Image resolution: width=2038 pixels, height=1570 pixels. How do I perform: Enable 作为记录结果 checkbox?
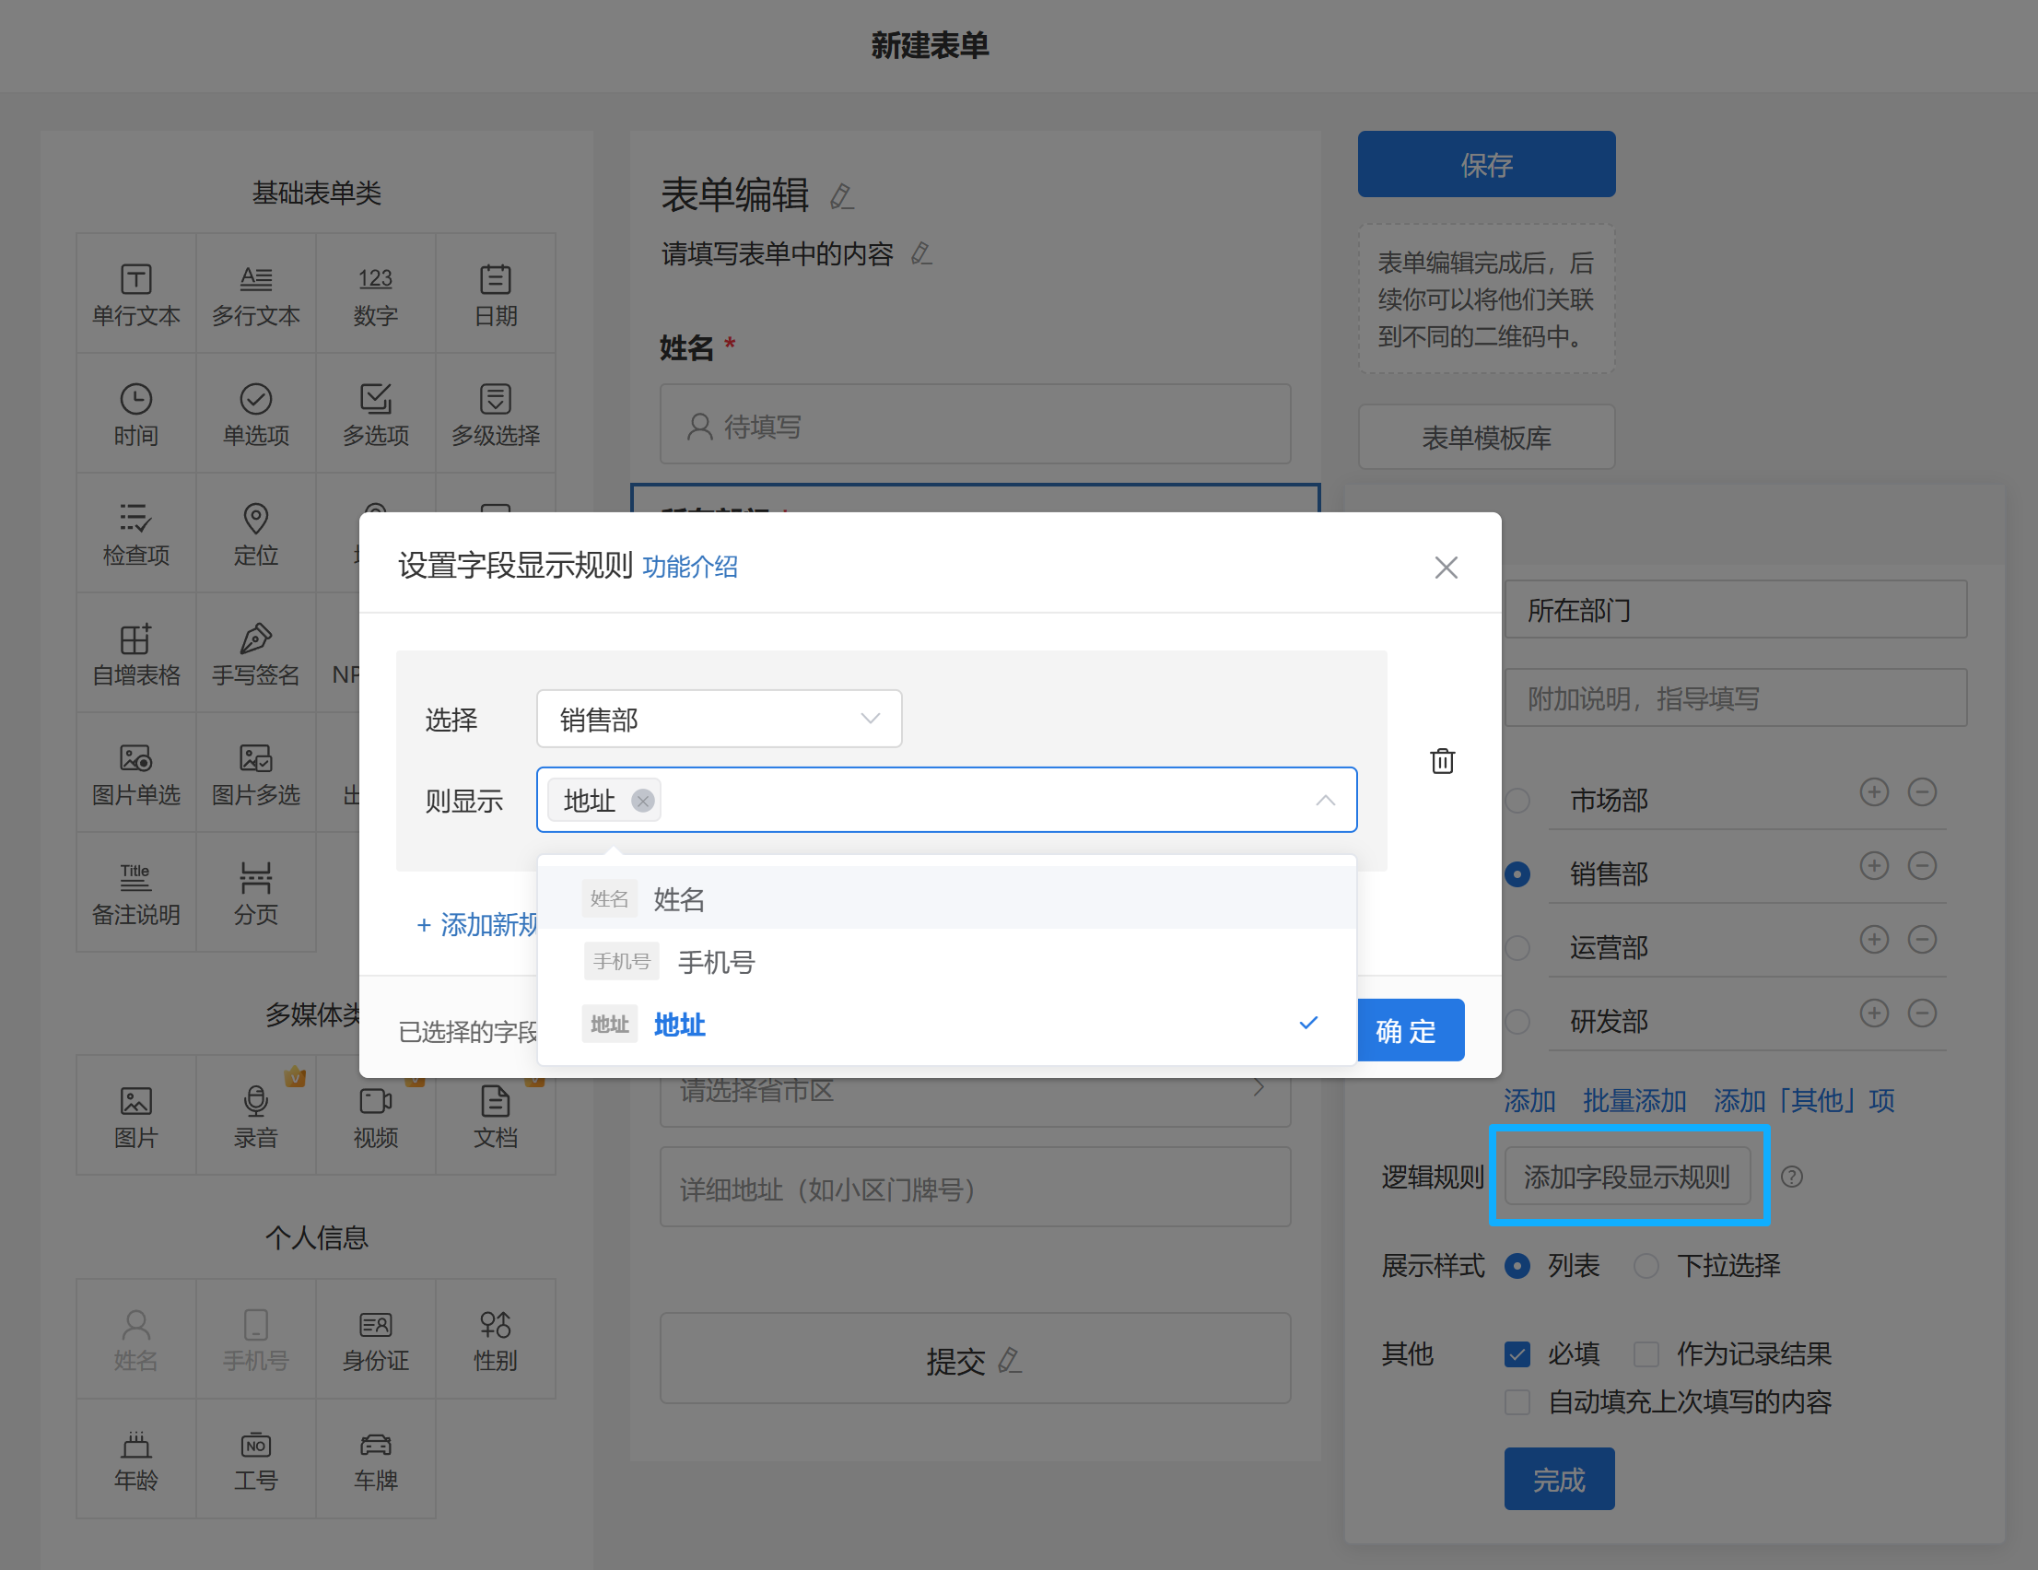coord(1646,1353)
